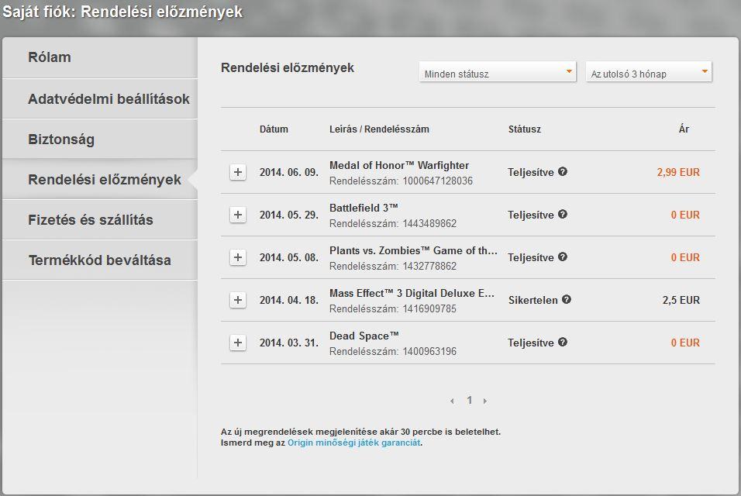The image size is (741, 496).
Task: Open Fizetés és szállítás sidebar tab
Action: point(100,219)
